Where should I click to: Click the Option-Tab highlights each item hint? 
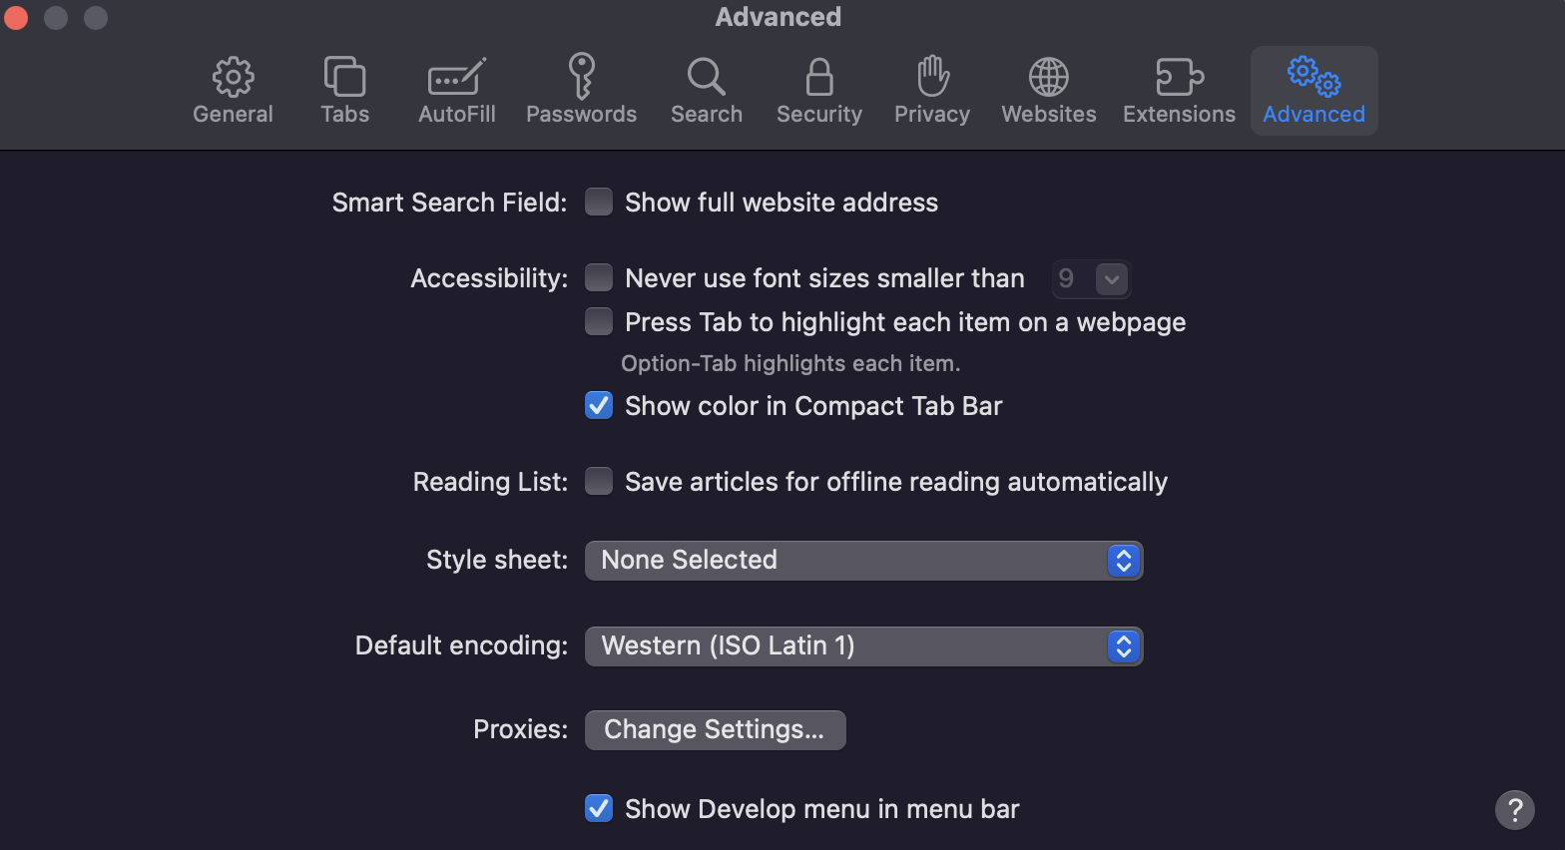[x=790, y=363]
